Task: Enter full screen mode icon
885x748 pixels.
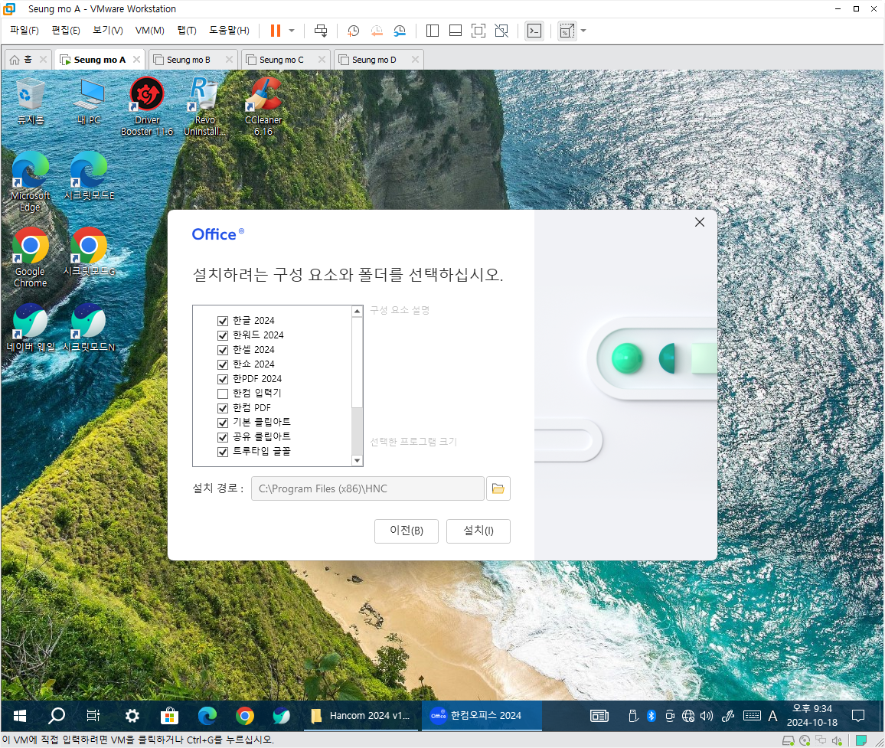Action: point(478,31)
